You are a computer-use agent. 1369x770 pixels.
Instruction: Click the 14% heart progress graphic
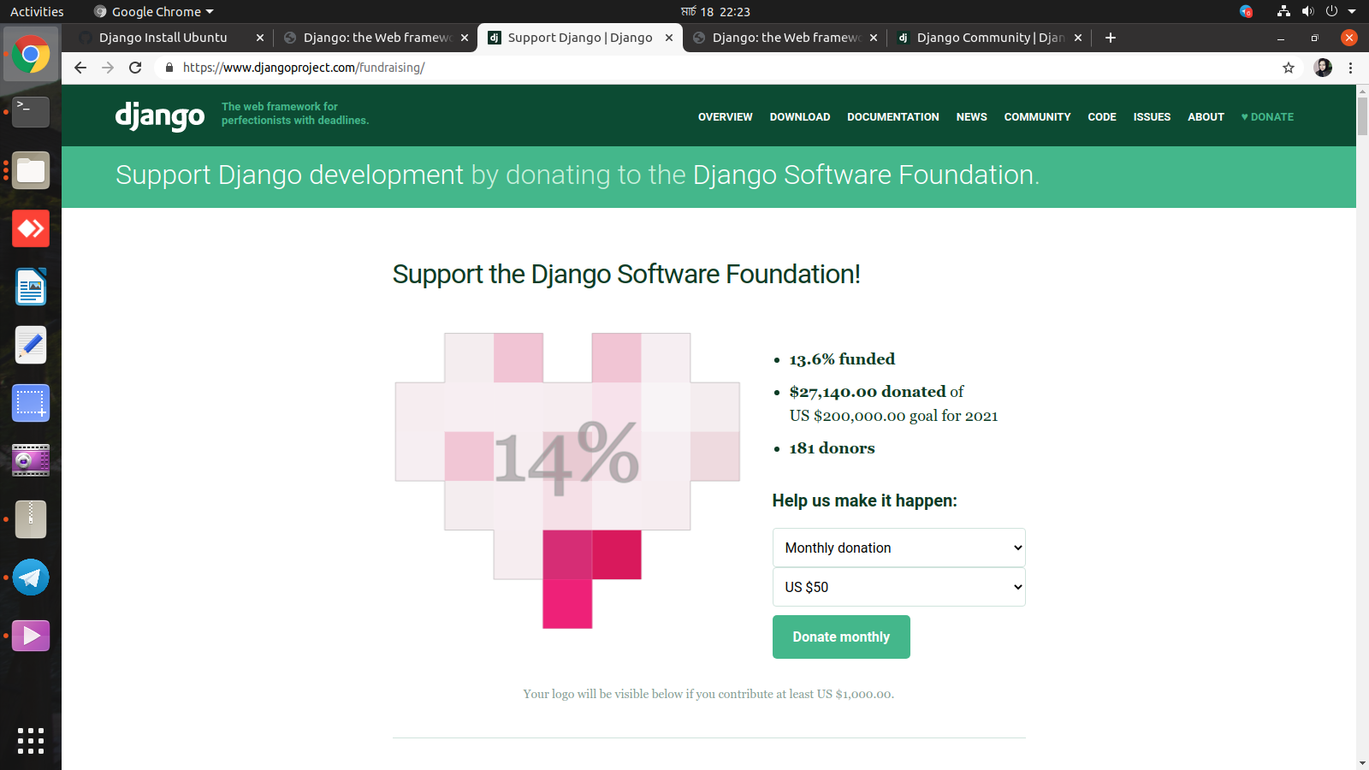567,481
